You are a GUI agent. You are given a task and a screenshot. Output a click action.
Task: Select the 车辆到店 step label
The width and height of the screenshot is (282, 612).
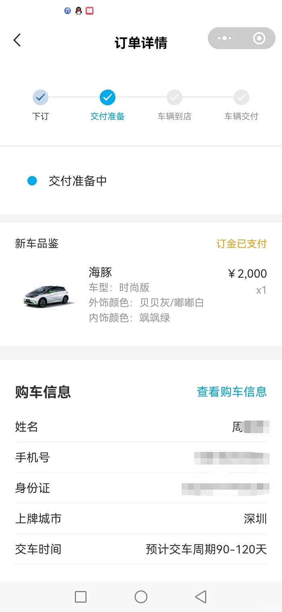pos(174,117)
